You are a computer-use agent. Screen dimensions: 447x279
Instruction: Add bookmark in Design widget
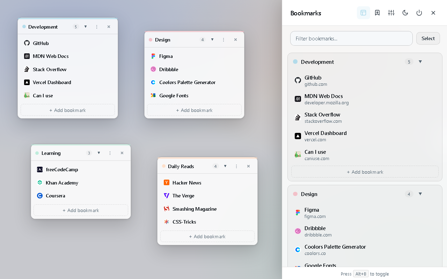click(x=194, y=110)
